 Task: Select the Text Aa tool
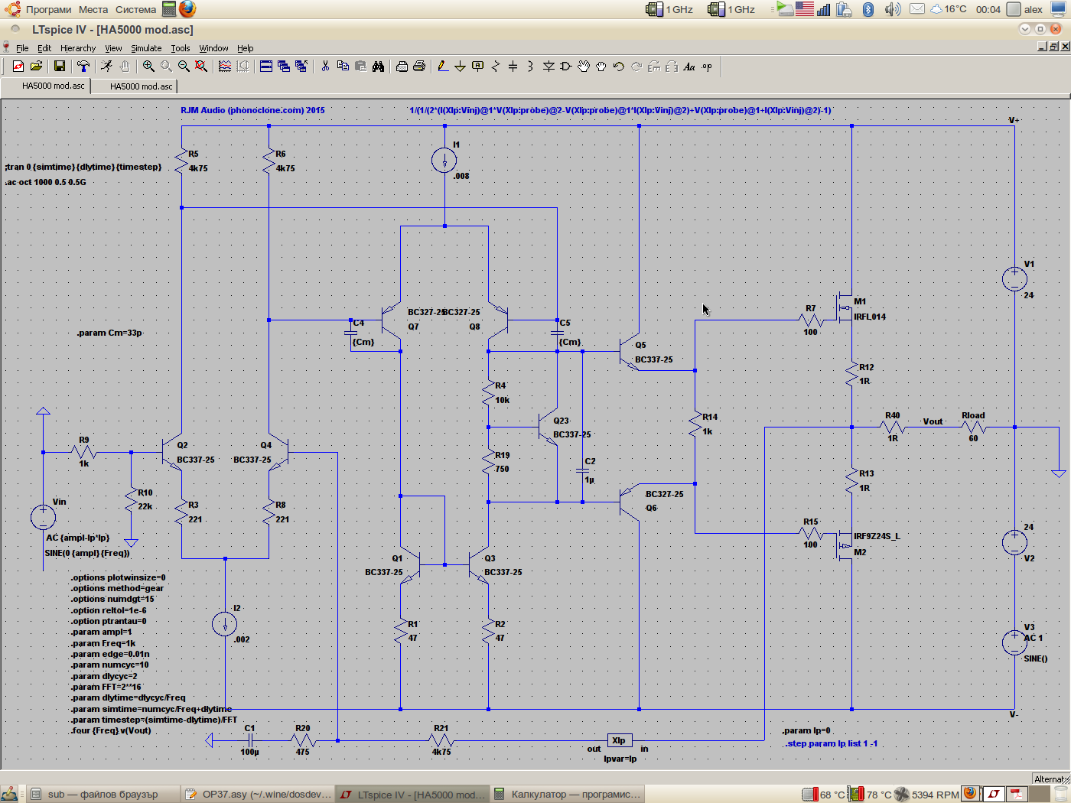pyautogui.click(x=689, y=67)
